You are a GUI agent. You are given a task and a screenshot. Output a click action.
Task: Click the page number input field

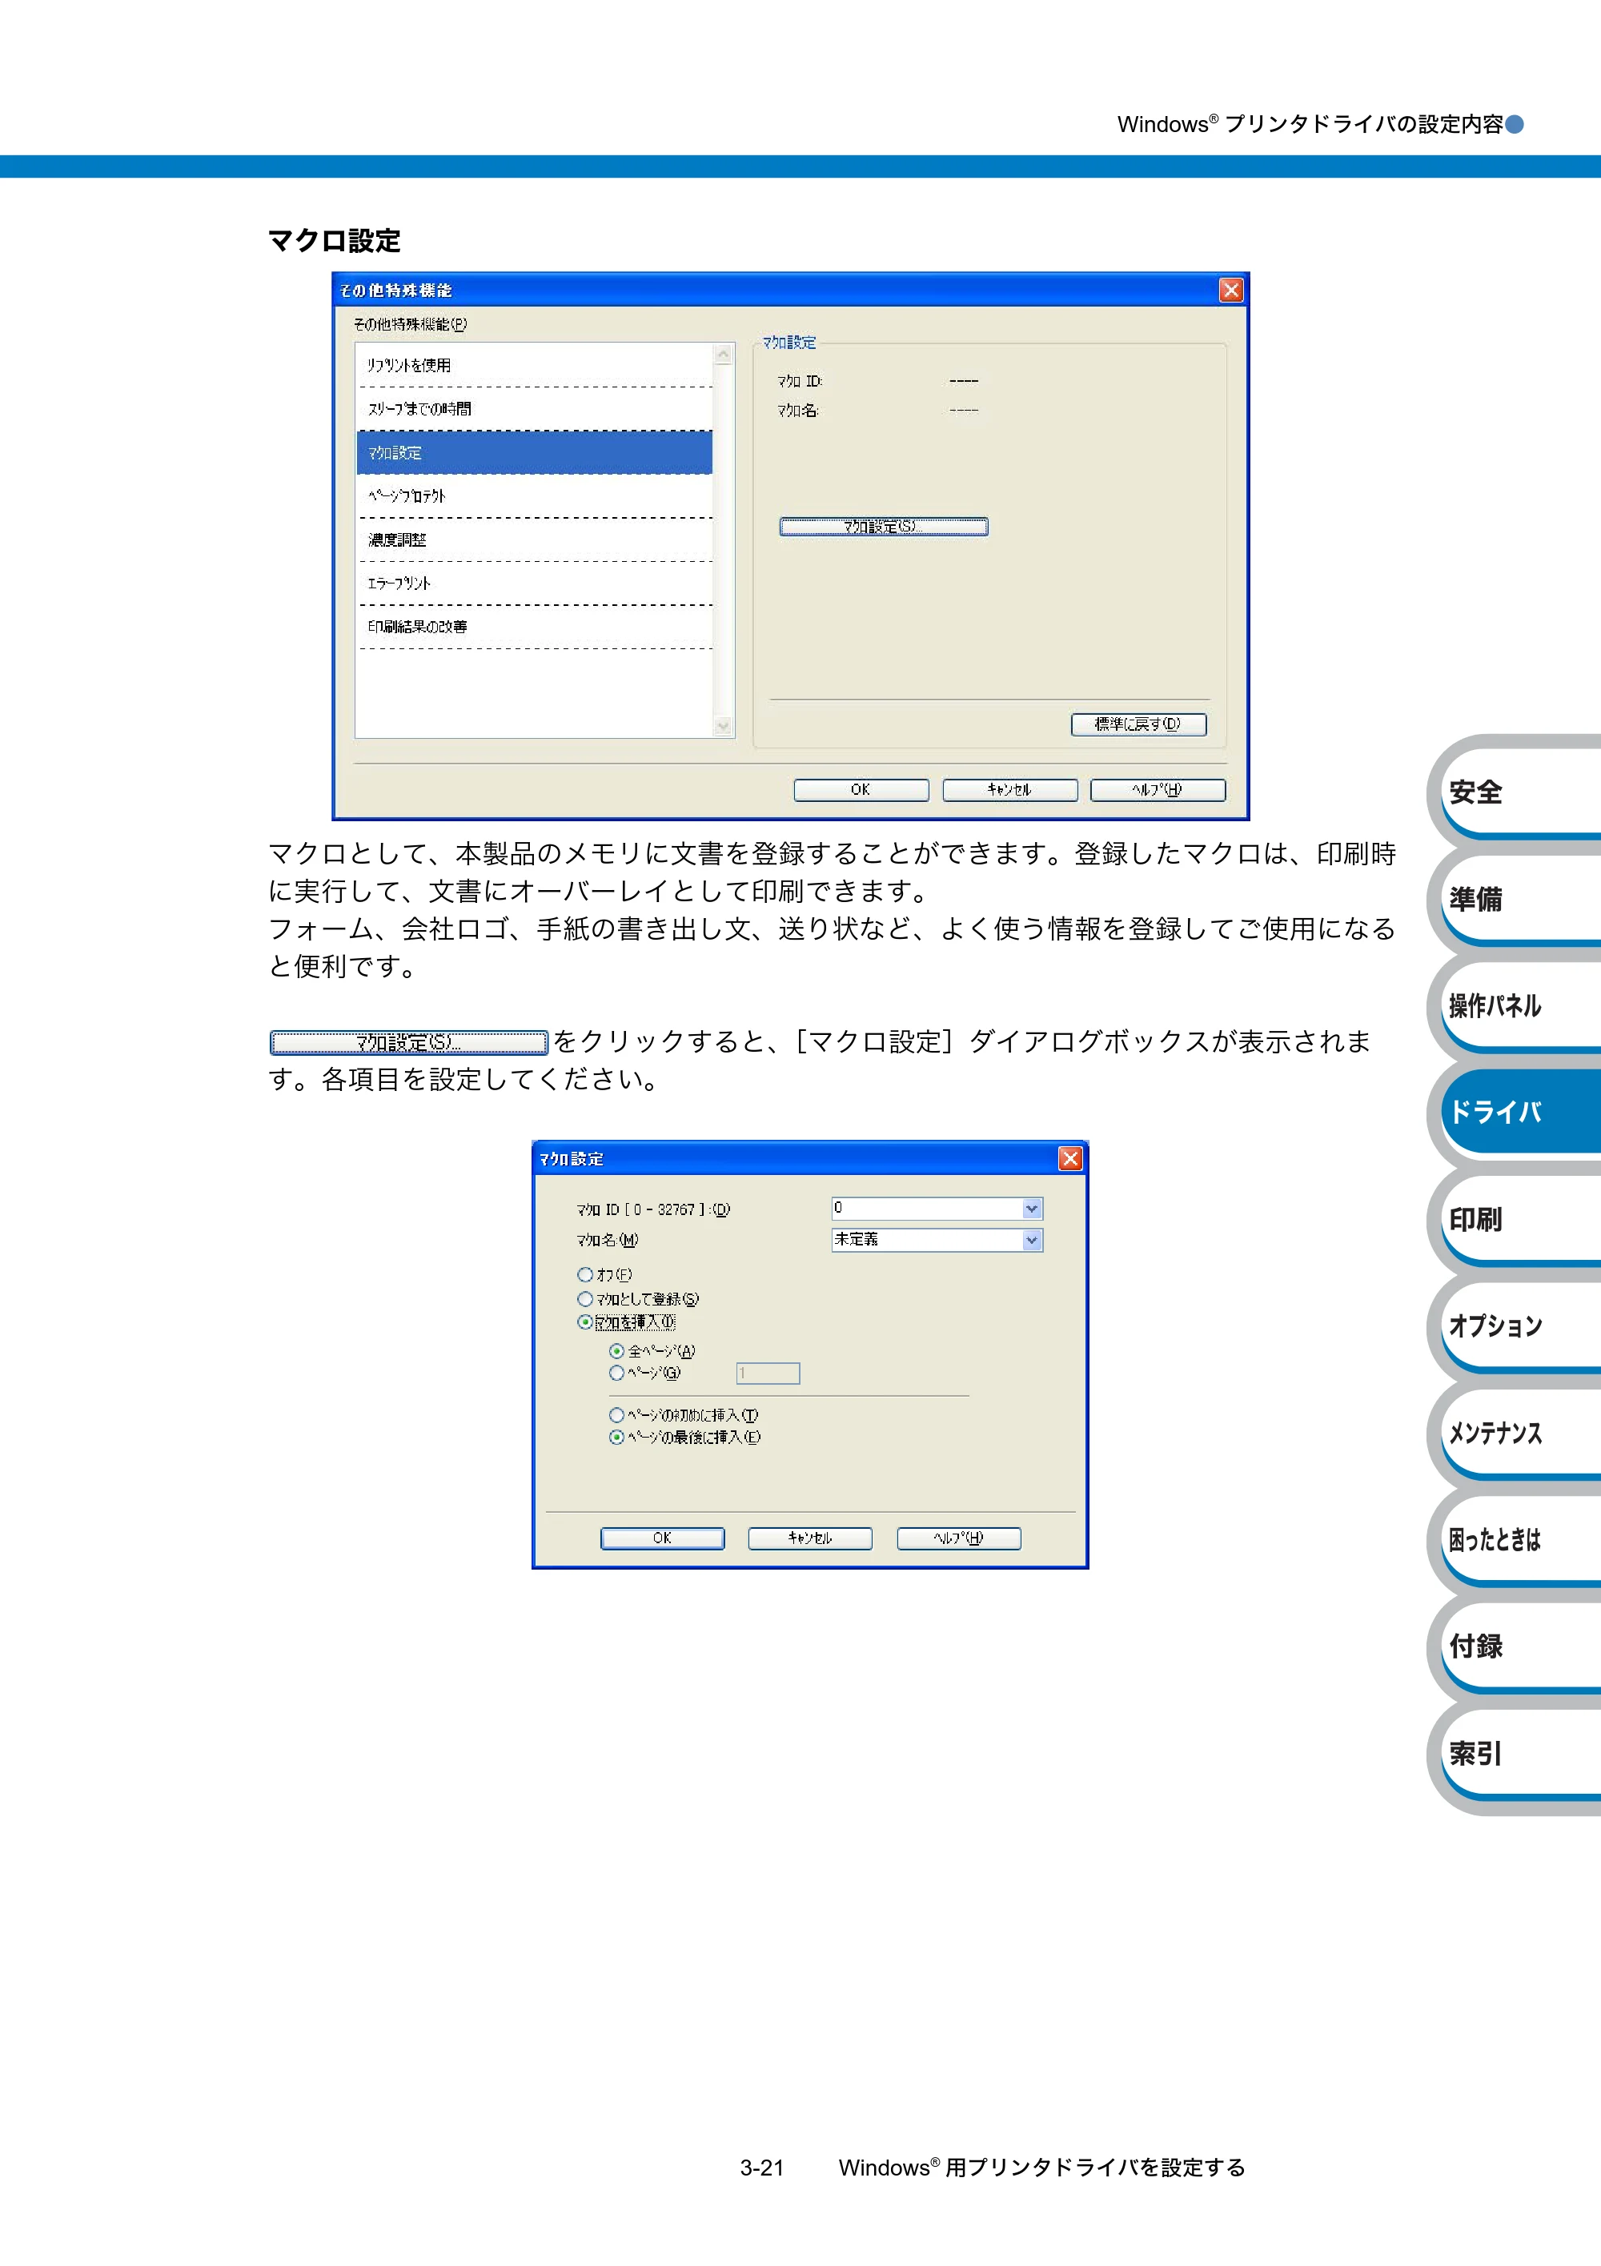coord(768,1374)
